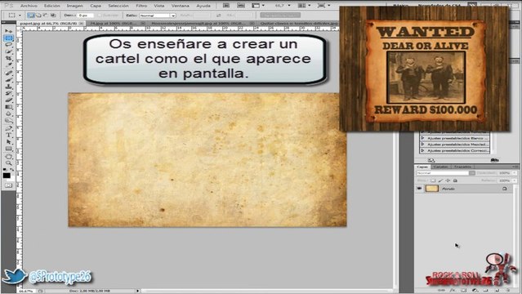Select the Rectangular Marquee tool

pyautogui.click(x=8, y=38)
